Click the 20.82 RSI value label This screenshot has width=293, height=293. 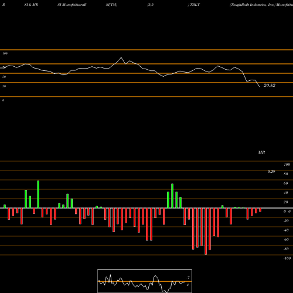(270, 86)
